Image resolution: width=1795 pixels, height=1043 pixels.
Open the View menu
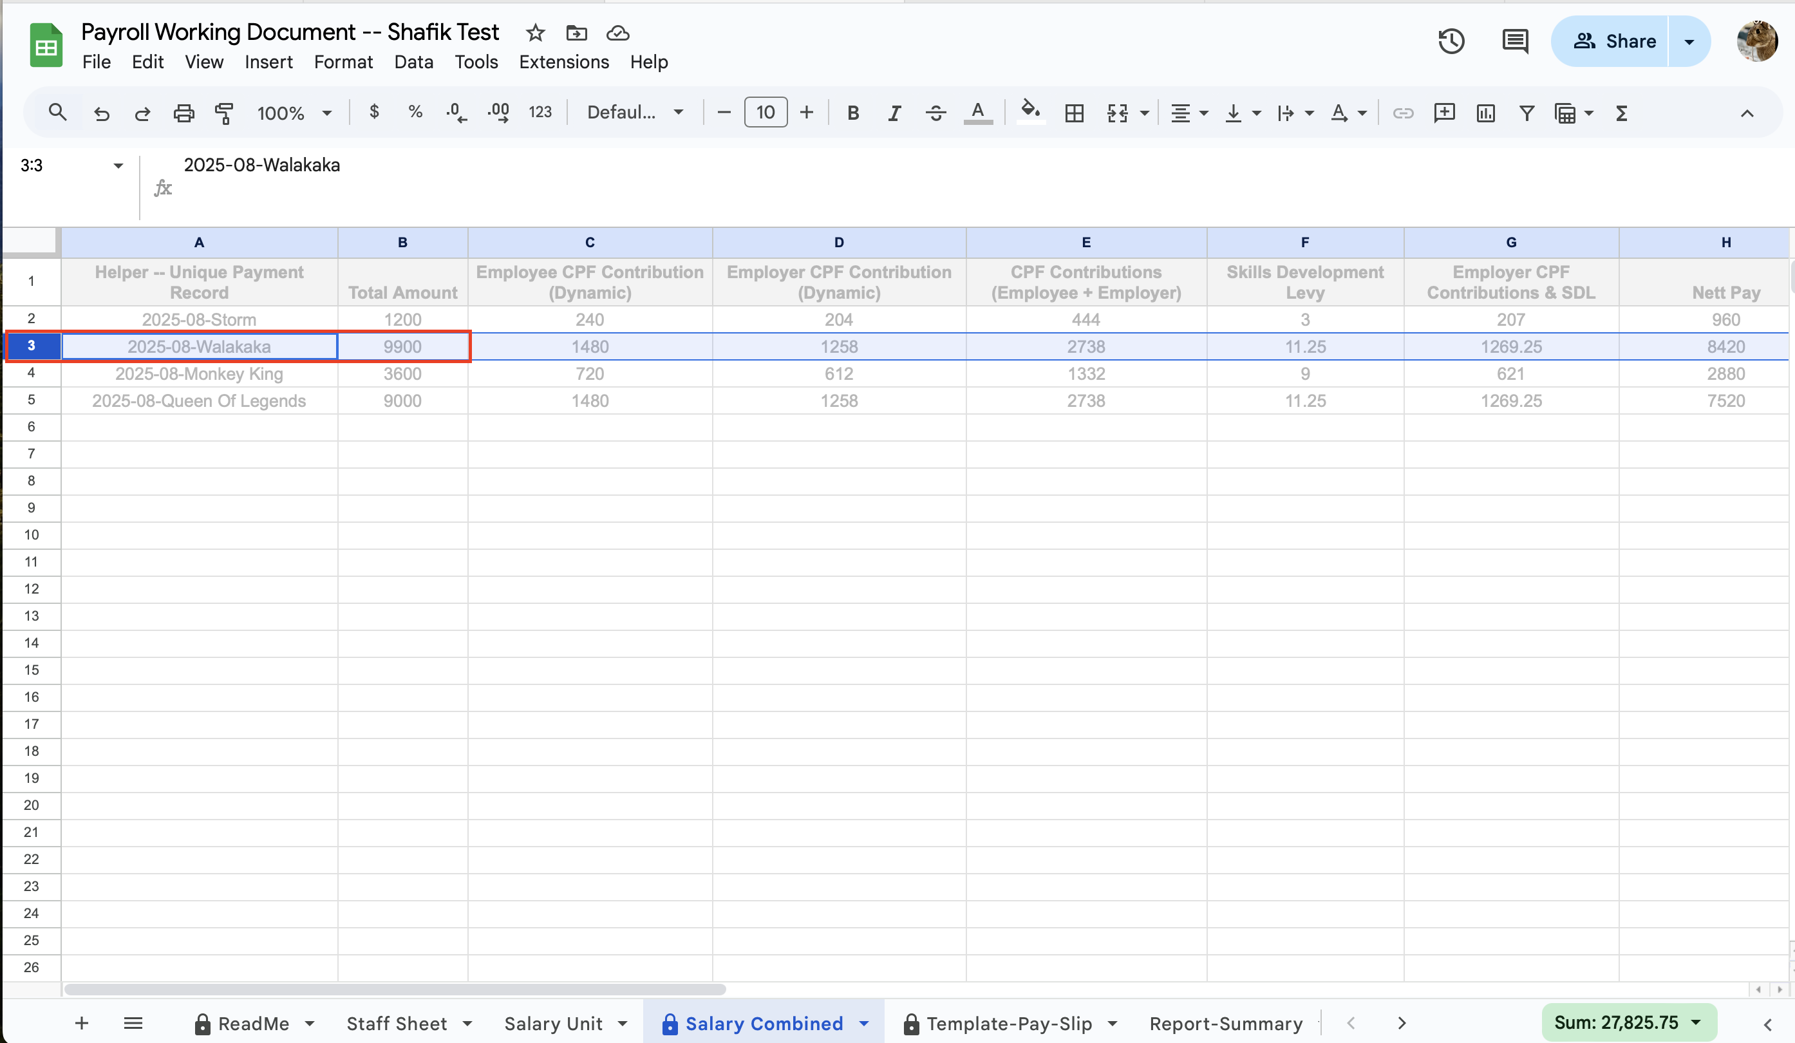click(x=203, y=62)
